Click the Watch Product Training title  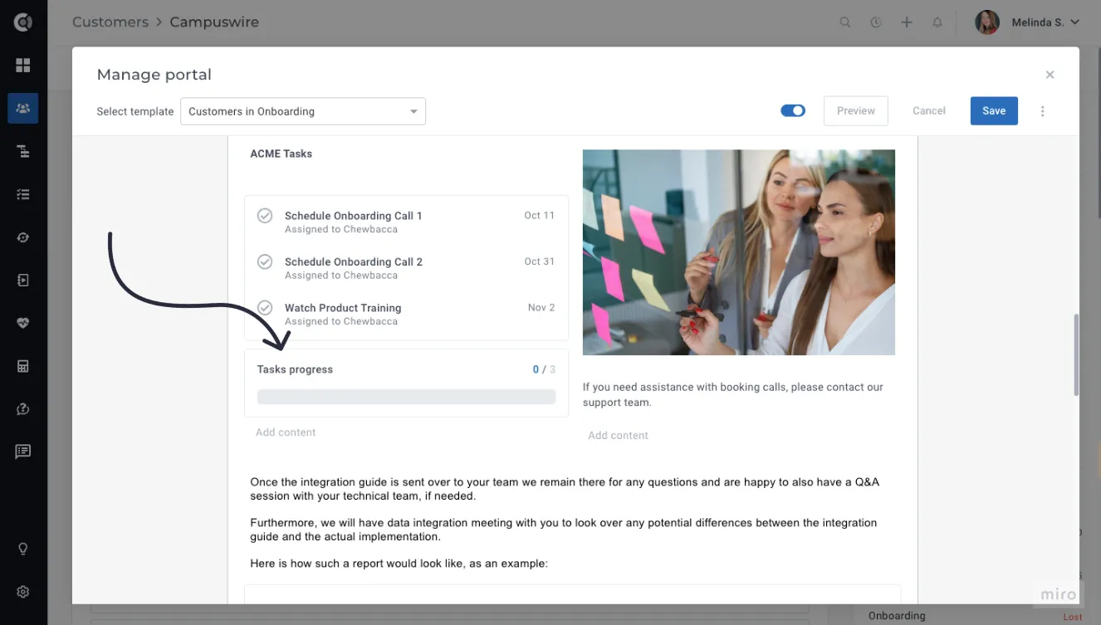coord(343,308)
